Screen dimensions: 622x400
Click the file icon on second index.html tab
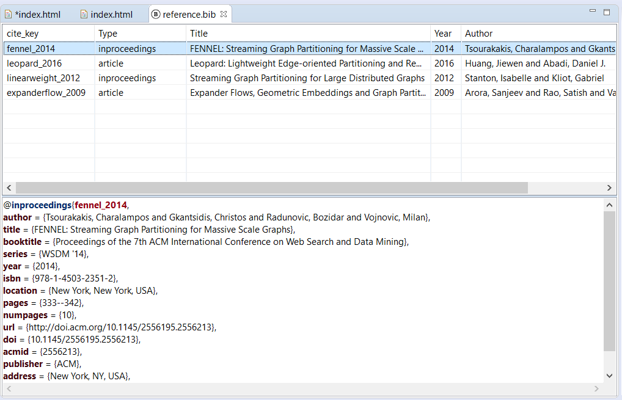click(84, 14)
